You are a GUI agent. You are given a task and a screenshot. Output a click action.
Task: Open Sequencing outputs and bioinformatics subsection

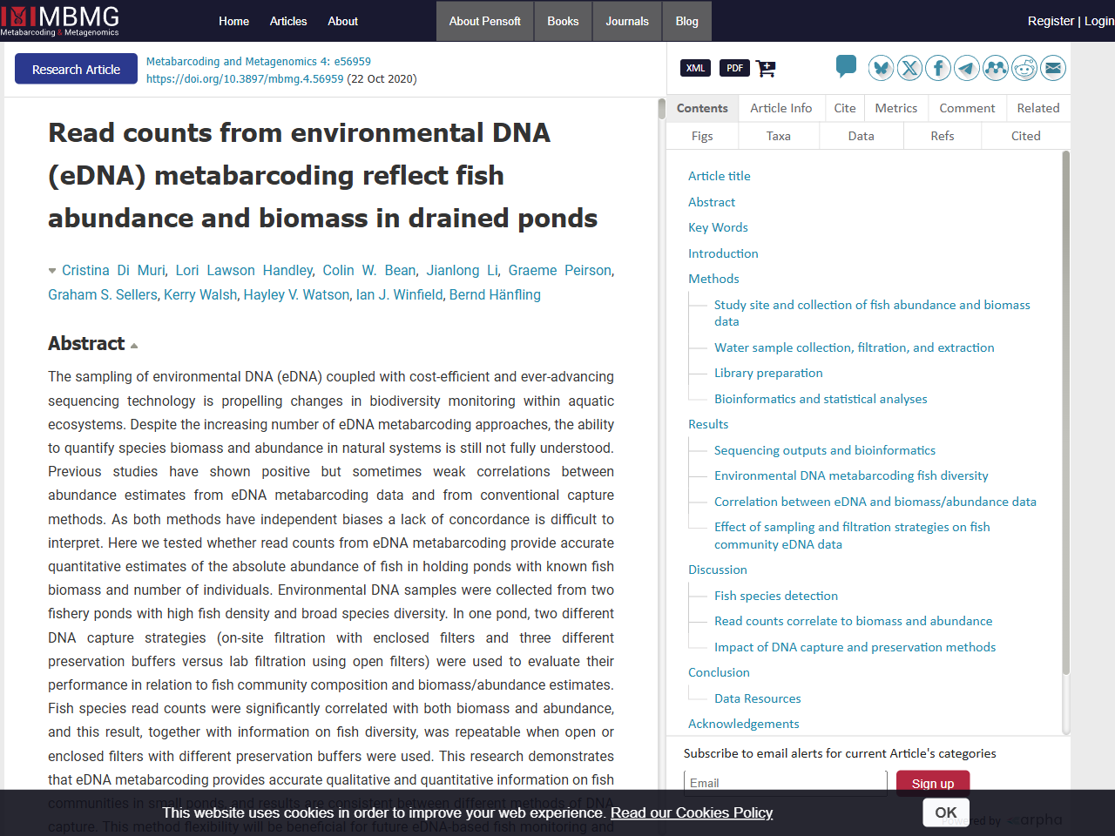[x=825, y=450]
